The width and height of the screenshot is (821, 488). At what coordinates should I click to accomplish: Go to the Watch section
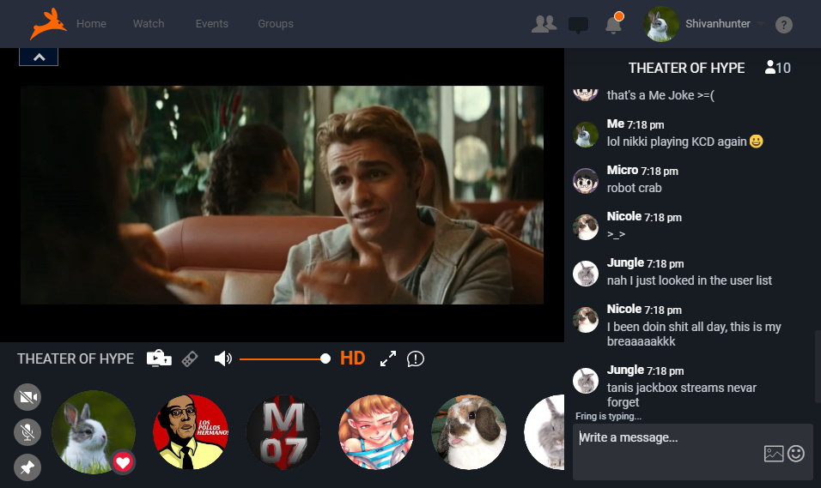(x=149, y=23)
